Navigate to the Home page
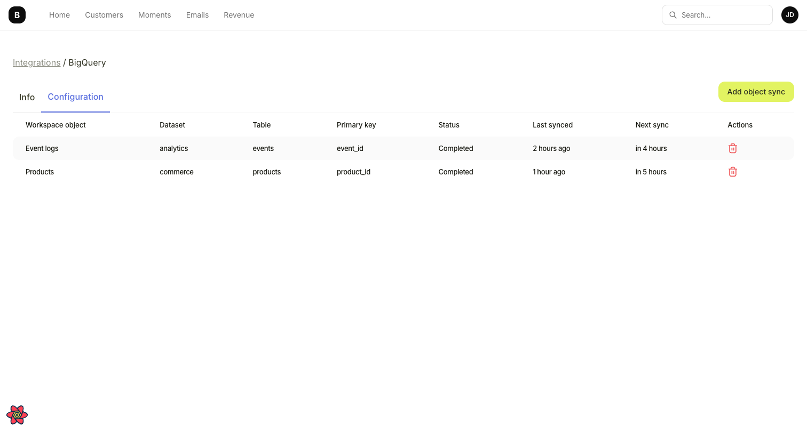The image size is (807, 432). click(59, 14)
